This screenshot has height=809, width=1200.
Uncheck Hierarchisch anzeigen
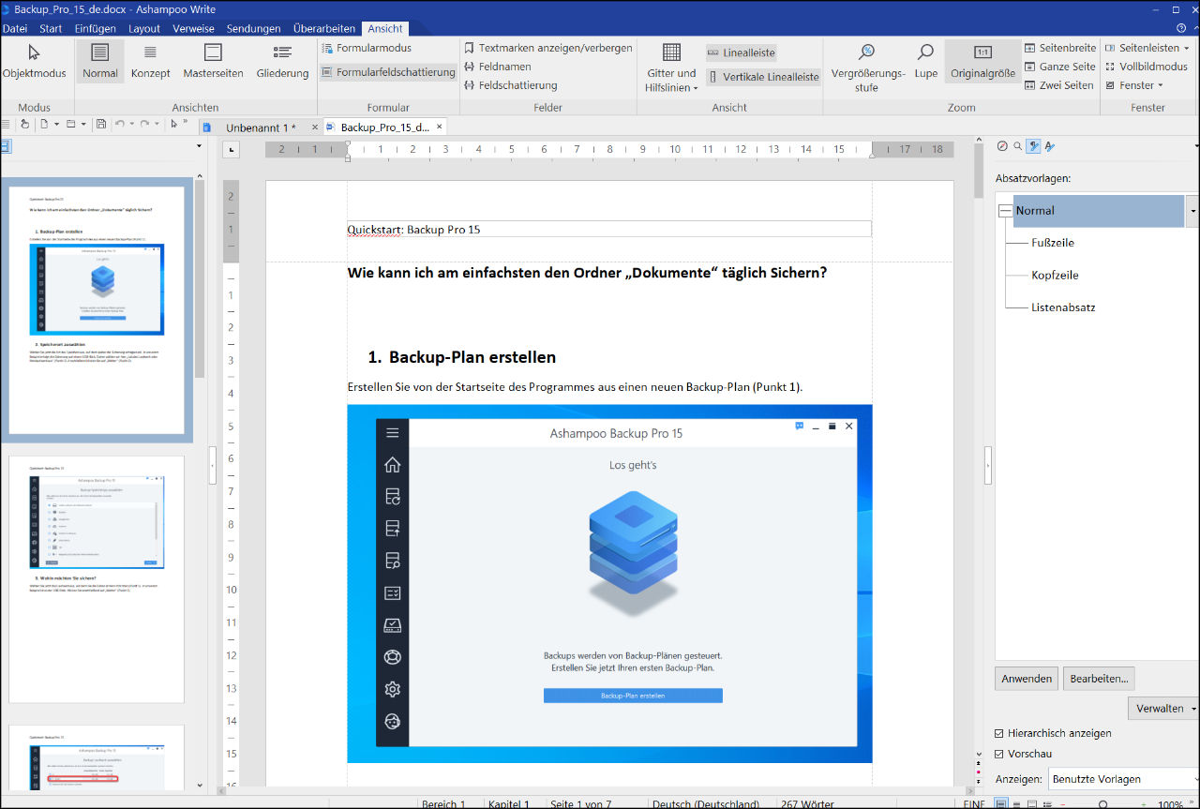(x=999, y=733)
